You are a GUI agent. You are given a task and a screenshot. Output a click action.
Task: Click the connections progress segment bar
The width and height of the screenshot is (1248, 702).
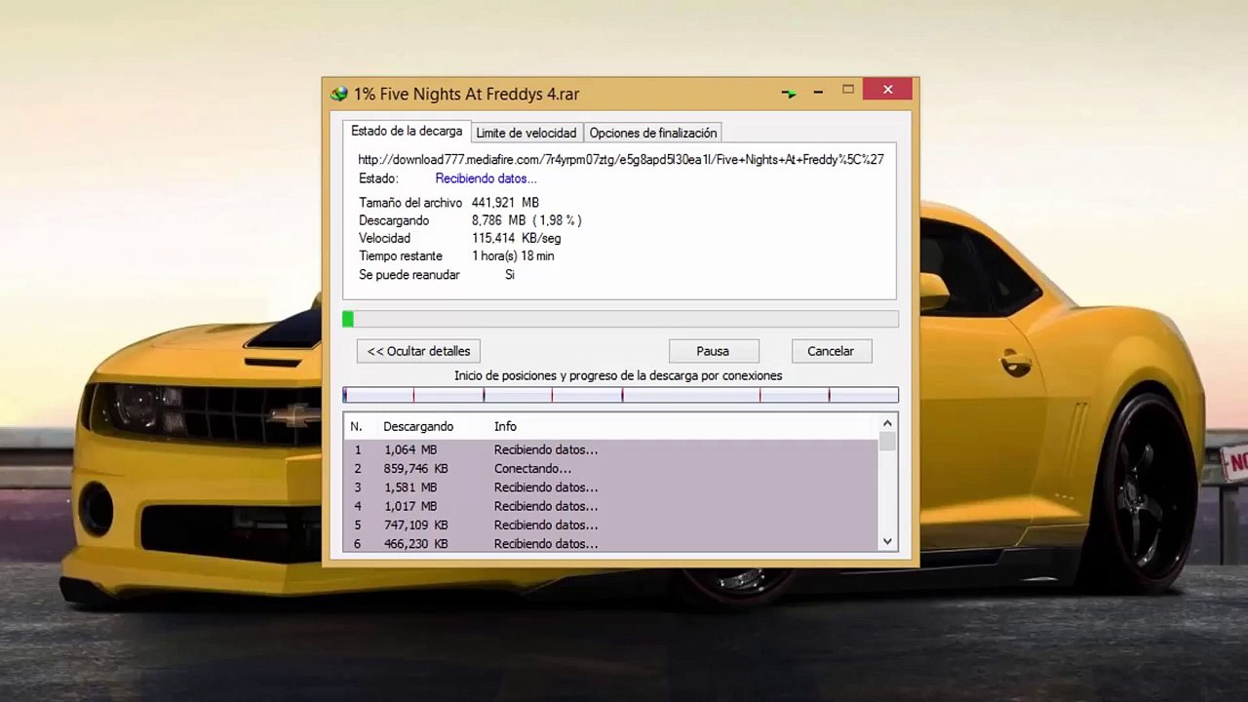tap(620, 395)
